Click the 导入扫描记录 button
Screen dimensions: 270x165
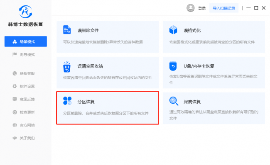[224, 8]
